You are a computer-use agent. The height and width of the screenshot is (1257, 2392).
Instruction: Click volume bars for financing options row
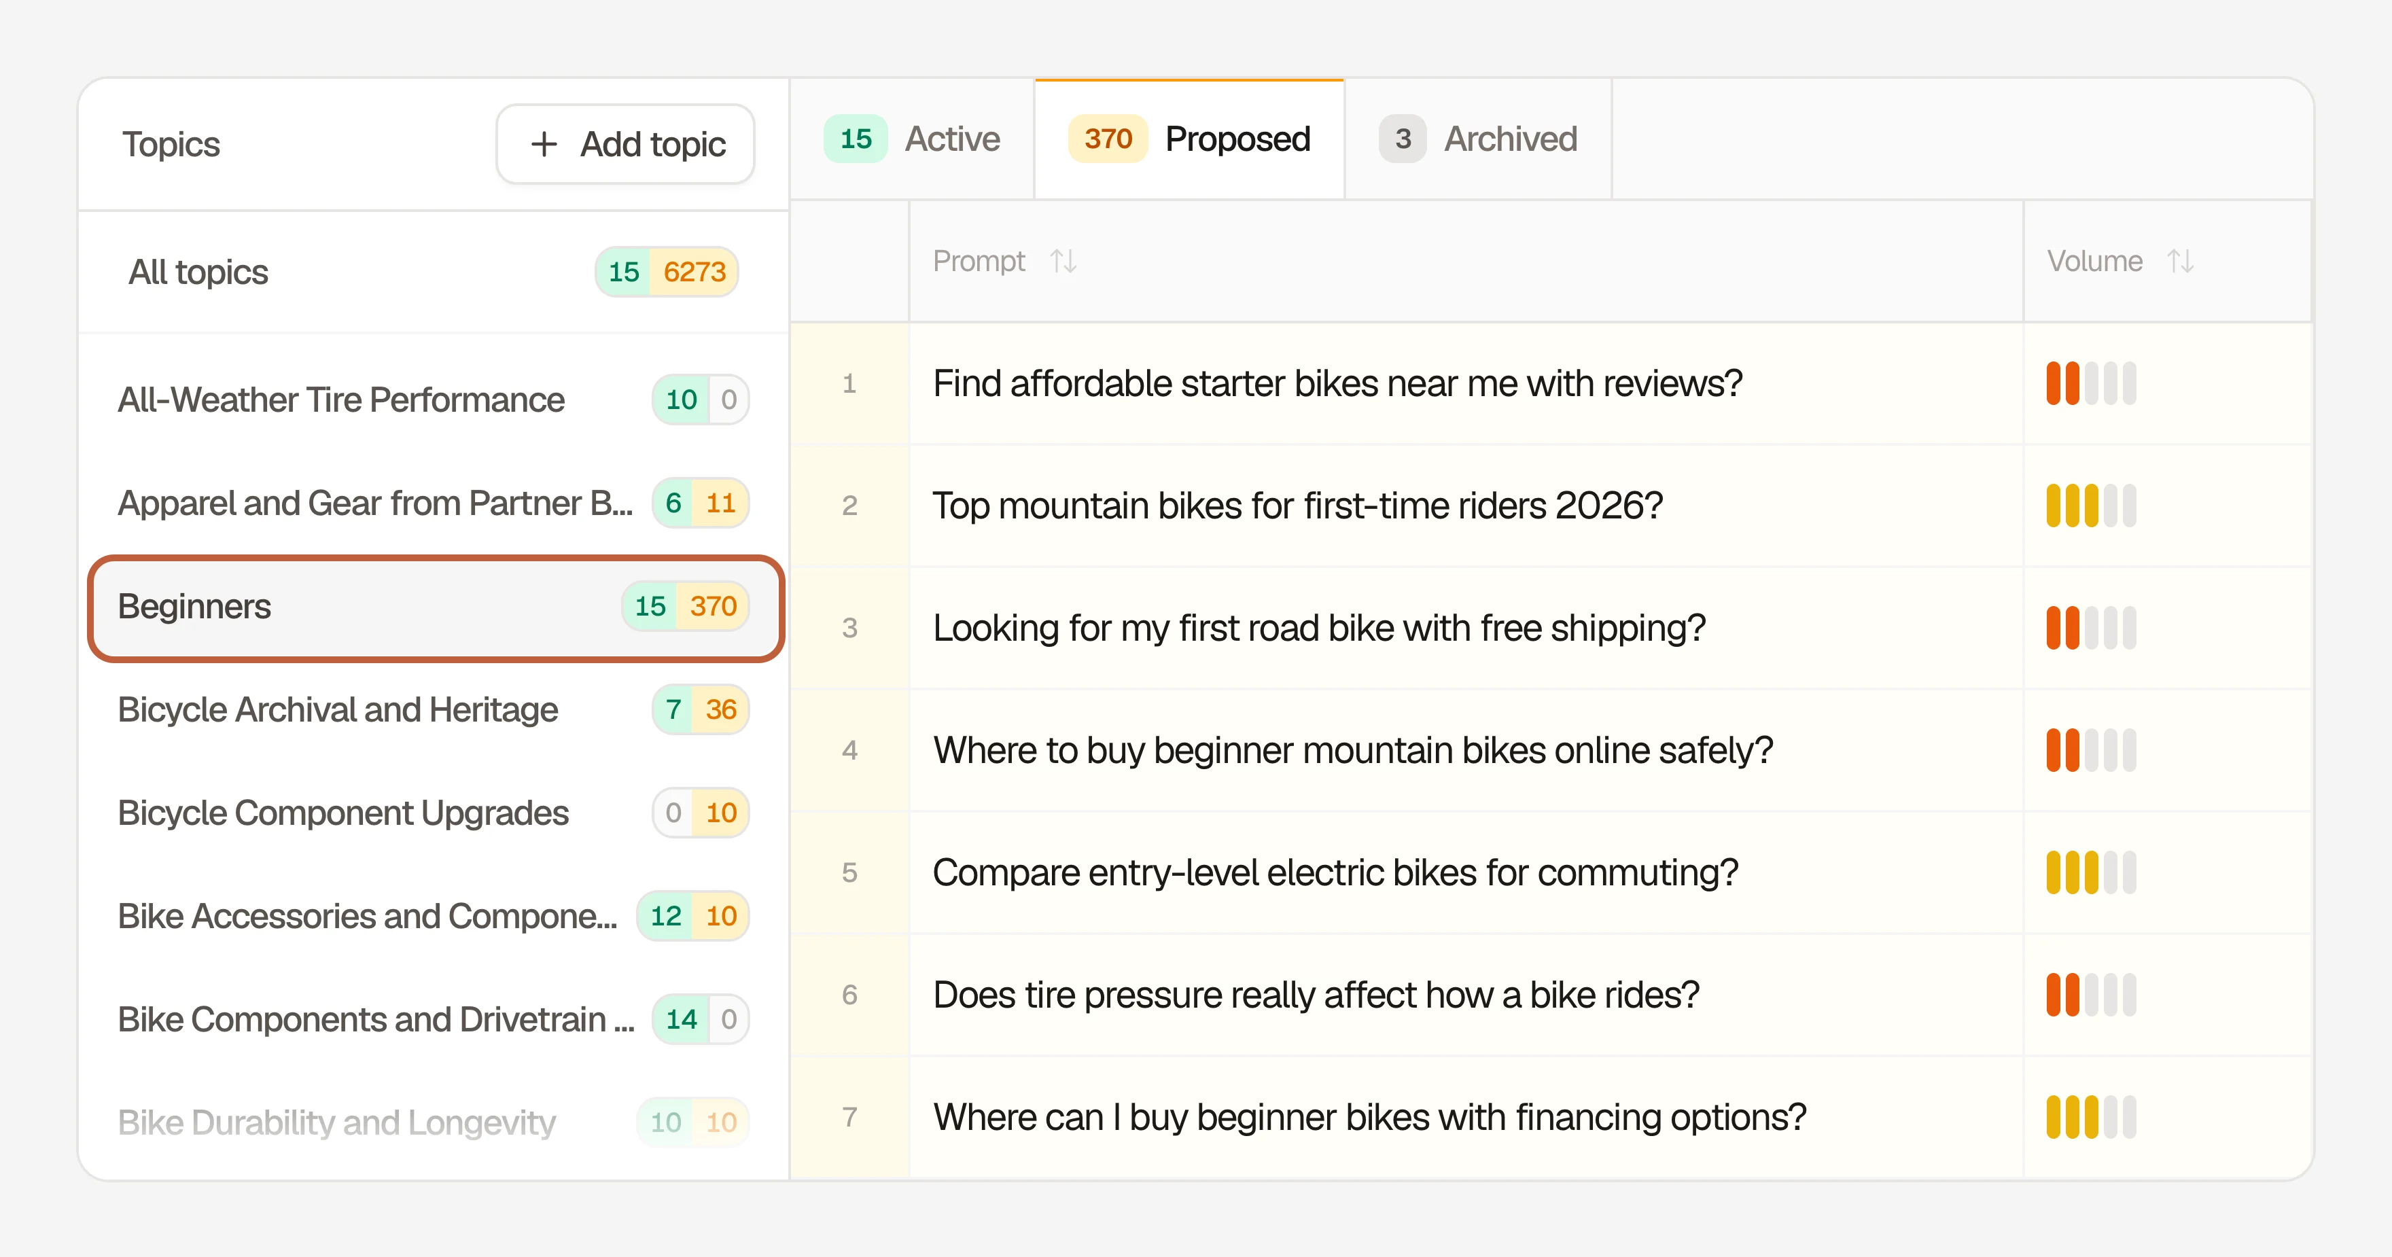2091,1118
